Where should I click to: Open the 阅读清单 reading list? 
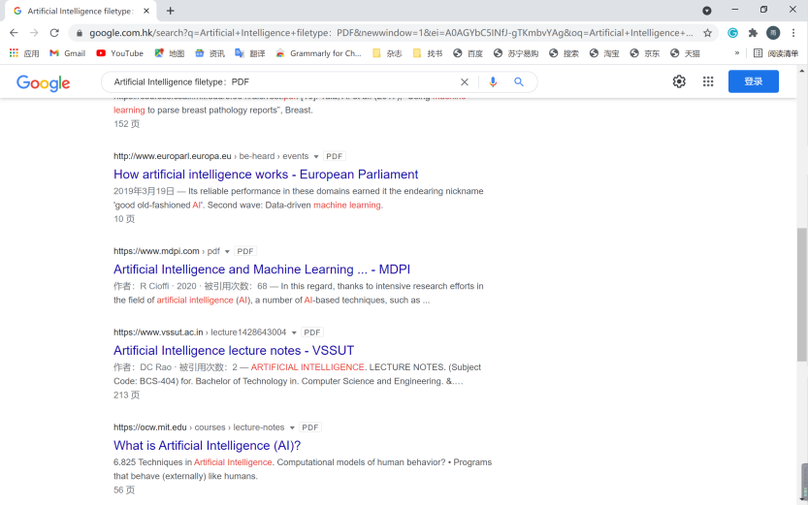point(776,53)
